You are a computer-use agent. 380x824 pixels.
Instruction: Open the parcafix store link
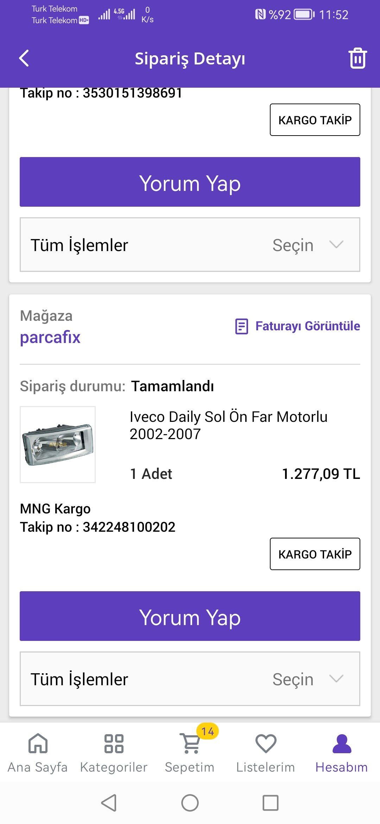point(50,337)
